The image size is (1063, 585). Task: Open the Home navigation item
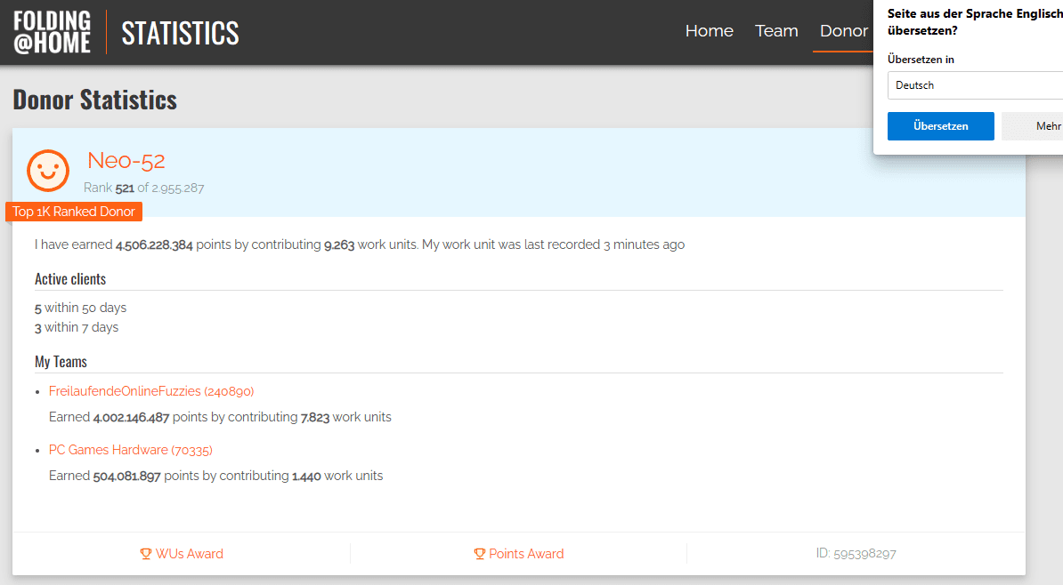coord(710,31)
